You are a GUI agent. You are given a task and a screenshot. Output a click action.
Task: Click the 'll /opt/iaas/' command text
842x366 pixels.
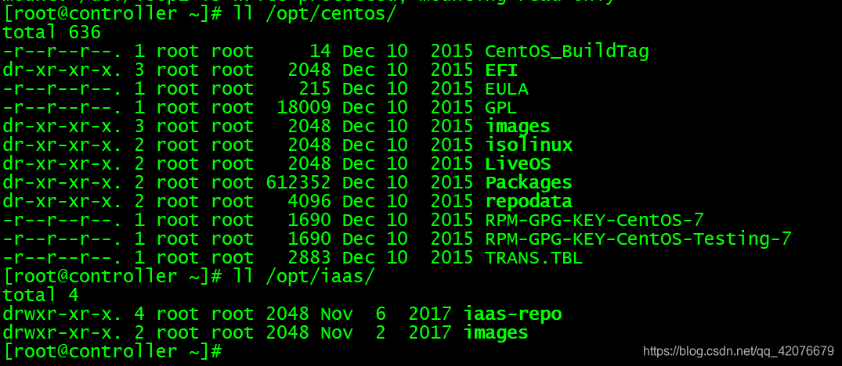pyautogui.click(x=303, y=277)
